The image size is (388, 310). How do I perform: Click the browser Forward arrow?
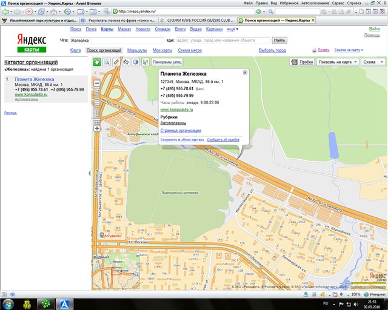click(17, 12)
